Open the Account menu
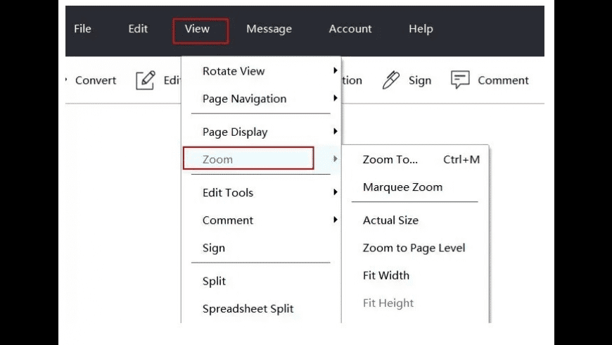The image size is (612, 345). [350, 29]
